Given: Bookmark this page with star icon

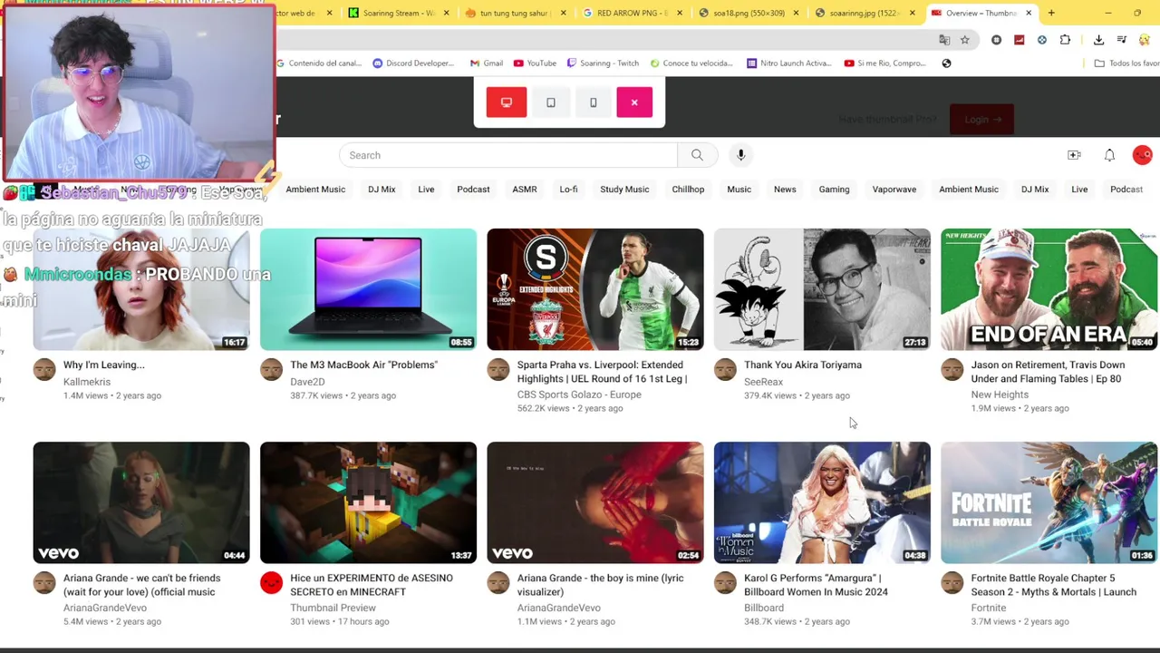Looking at the screenshot, I should [965, 40].
